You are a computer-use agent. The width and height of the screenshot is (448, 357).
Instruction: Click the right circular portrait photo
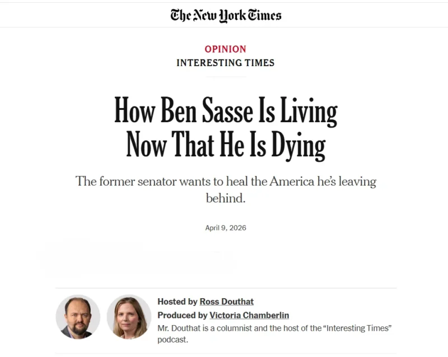pos(129,317)
